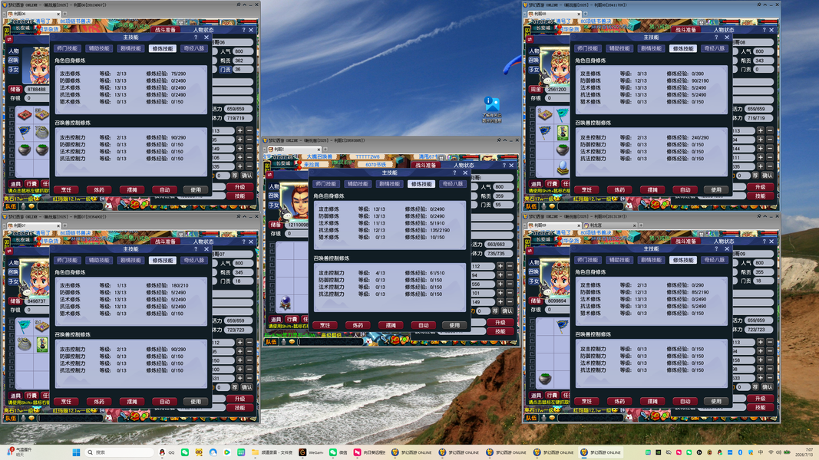Click plus beside 112 in 利哥I window
This screenshot has width=819, height=460.
pos(500,266)
